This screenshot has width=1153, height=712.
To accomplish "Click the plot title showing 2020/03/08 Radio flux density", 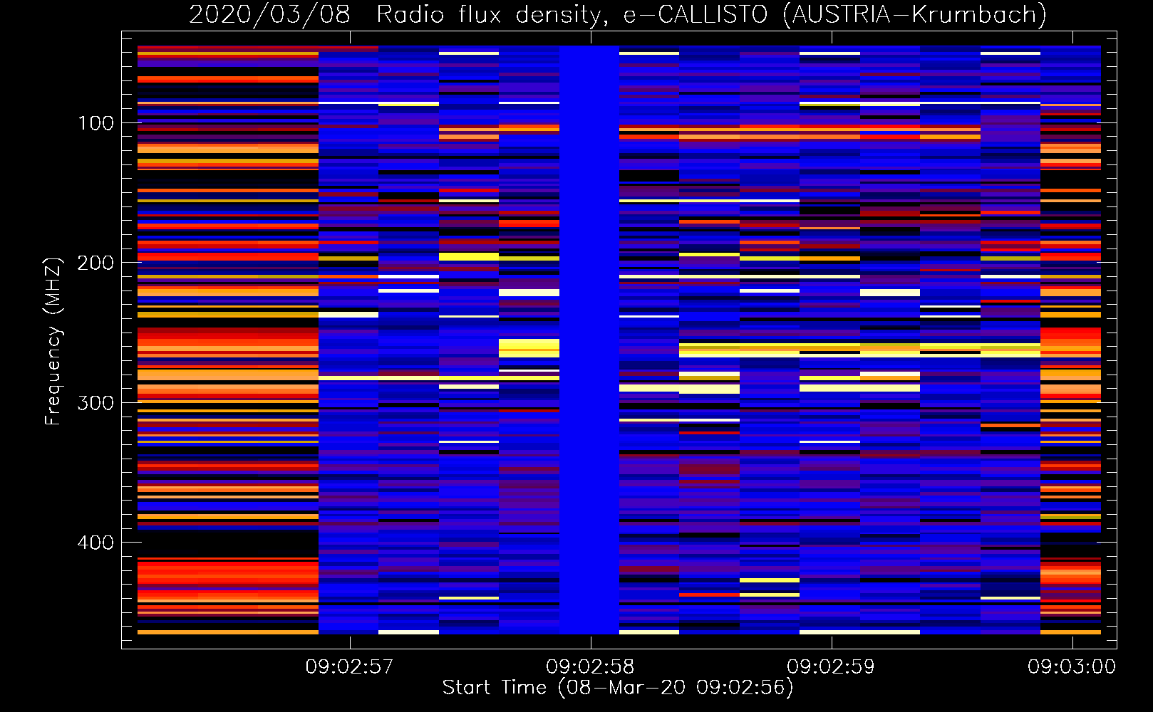I will point(618,14).
